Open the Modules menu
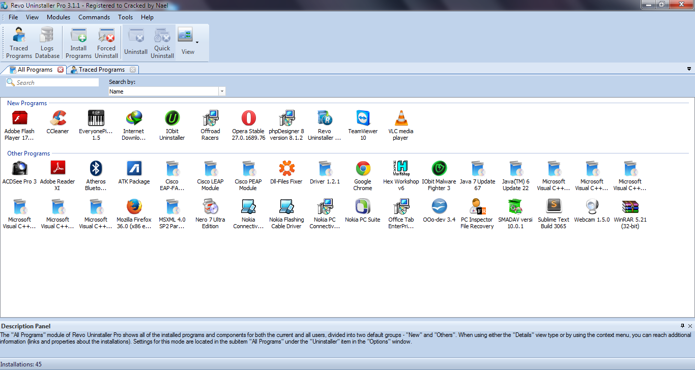 pyautogui.click(x=59, y=17)
